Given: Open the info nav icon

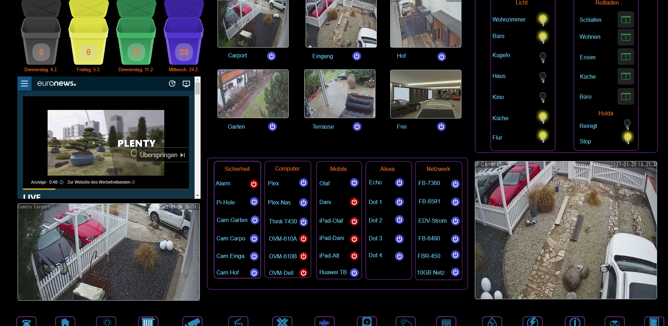Looking at the screenshot, I should pyautogui.click(x=575, y=321).
